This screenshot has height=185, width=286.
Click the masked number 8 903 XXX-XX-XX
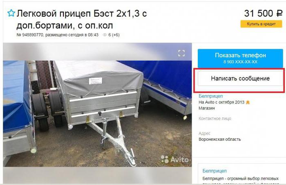coord(240,62)
